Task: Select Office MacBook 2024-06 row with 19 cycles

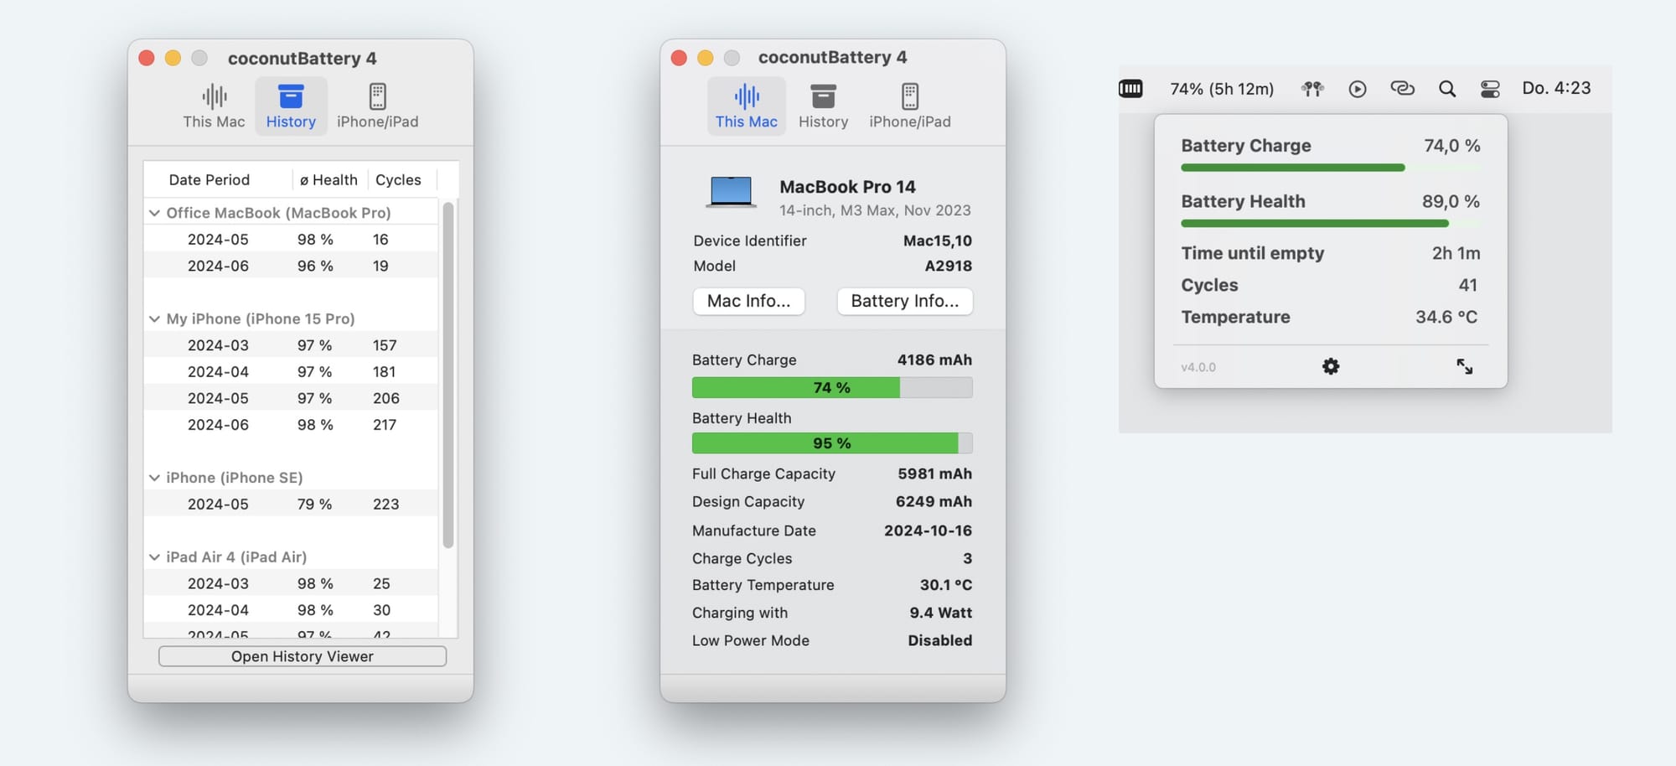Action: pos(291,266)
